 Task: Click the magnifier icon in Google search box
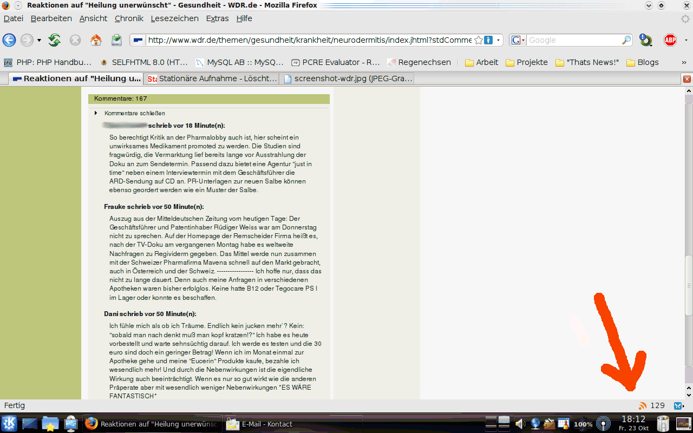626,40
